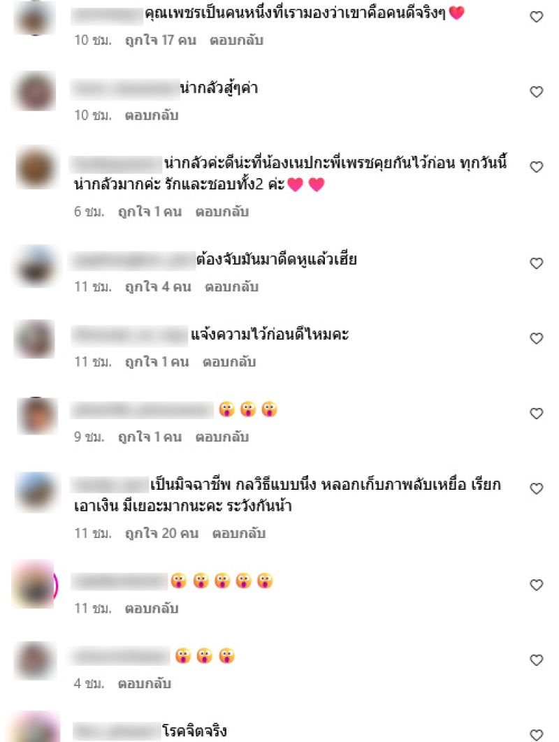
Task: Reply to the comment with 17 likes
Action: 236,41
